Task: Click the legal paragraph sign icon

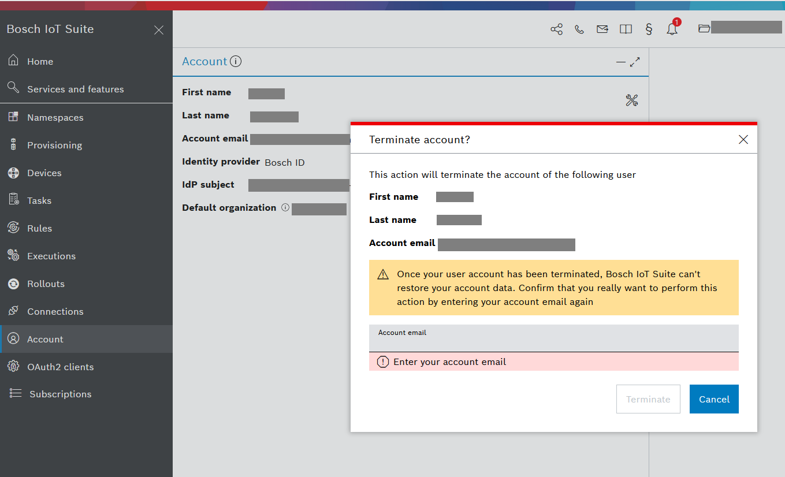Action: point(649,29)
